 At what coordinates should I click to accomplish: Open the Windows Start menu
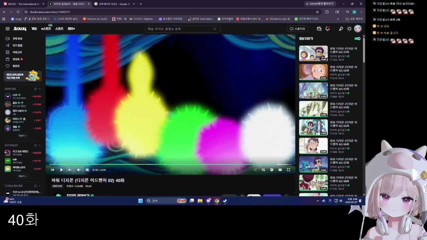[140, 201]
